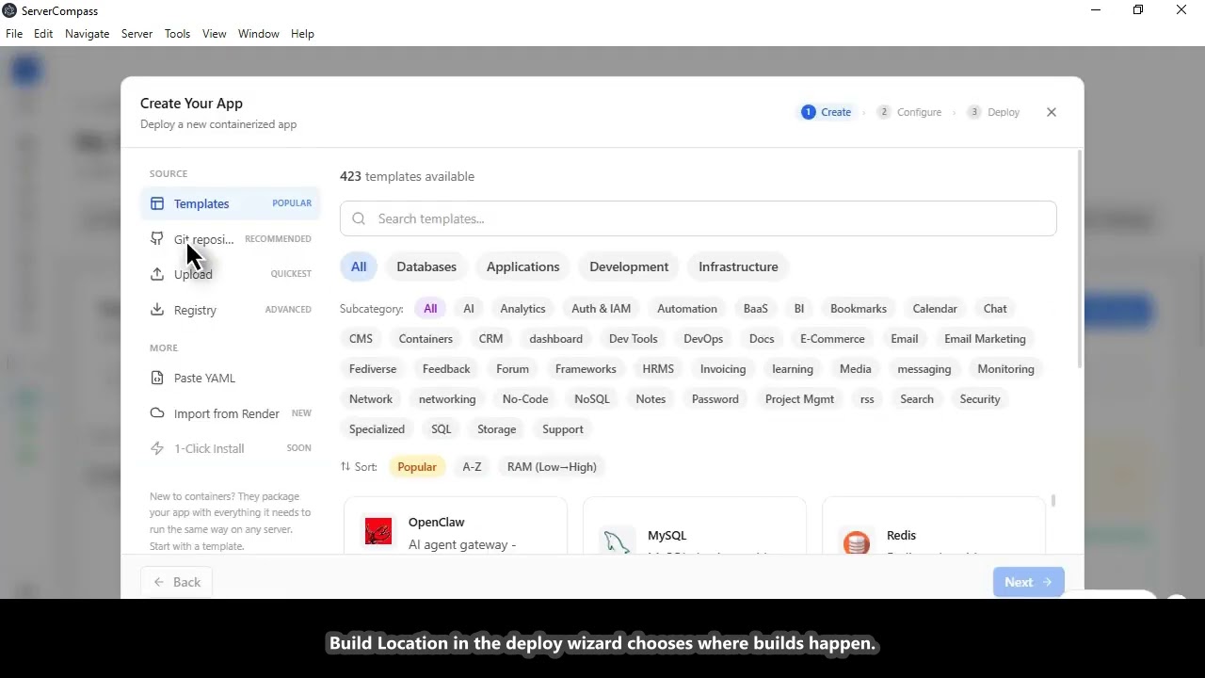Select the Storage subcategory chip

tap(496, 429)
